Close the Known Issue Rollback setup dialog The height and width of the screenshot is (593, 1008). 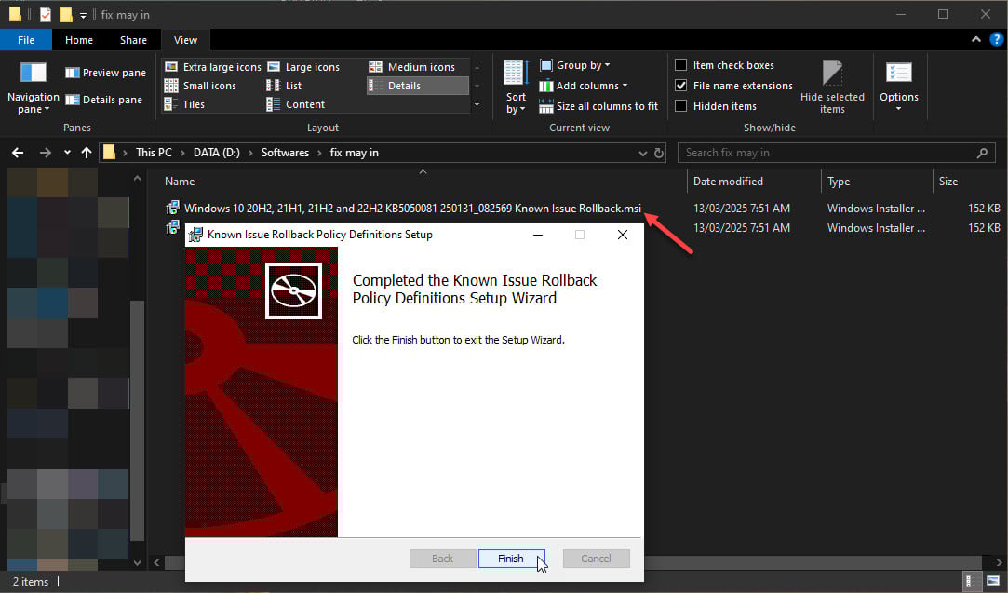[x=623, y=235]
